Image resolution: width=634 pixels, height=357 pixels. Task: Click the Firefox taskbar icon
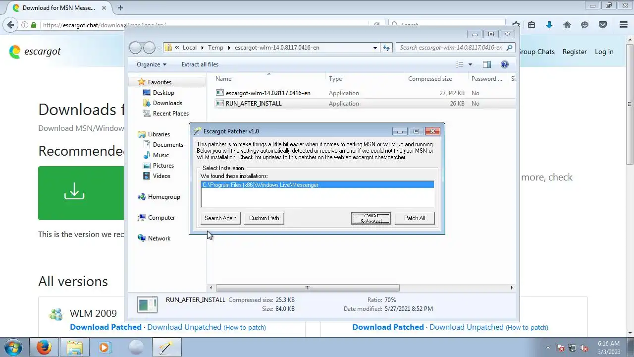pyautogui.click(x=44, y=348)
